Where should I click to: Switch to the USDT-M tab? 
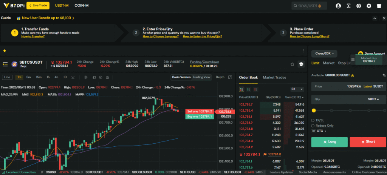62,5
